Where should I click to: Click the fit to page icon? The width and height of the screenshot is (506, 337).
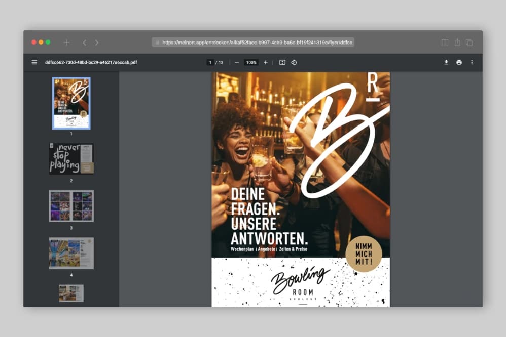282,62
